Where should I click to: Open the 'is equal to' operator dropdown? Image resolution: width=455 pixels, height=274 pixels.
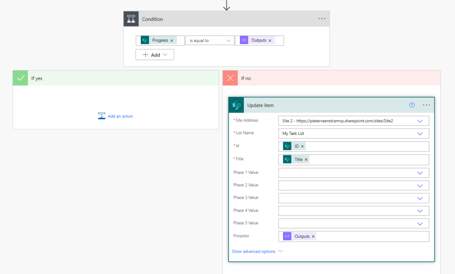(210, 40)
